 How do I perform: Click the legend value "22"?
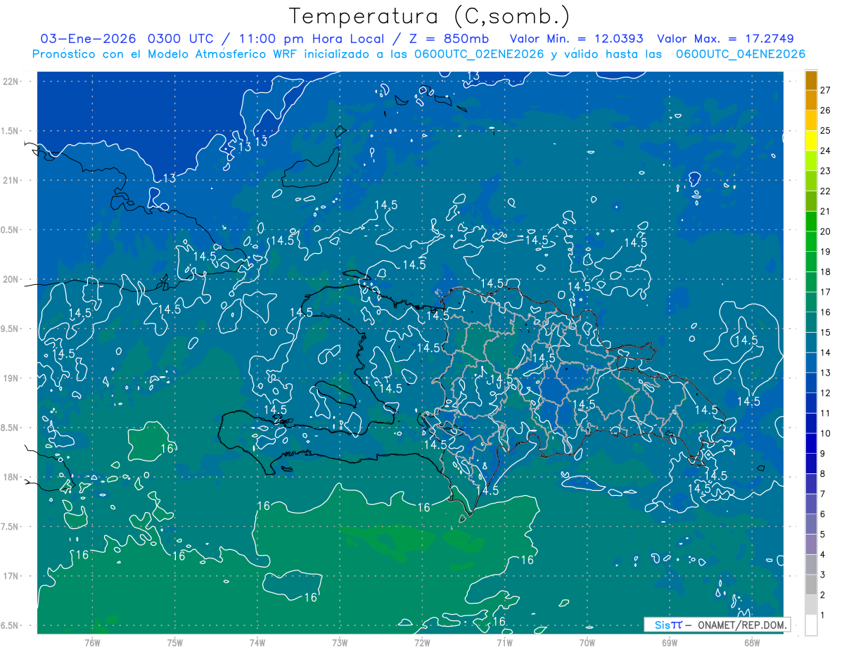tap(826, 191)
